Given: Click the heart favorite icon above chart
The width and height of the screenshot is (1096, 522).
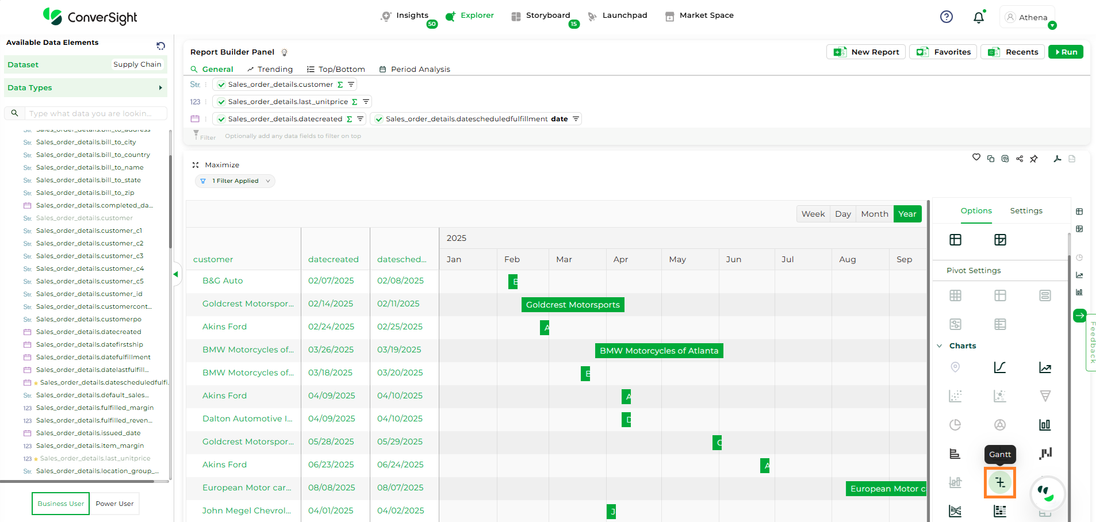Looking at the screenshot, I should [x=976, y=158].
